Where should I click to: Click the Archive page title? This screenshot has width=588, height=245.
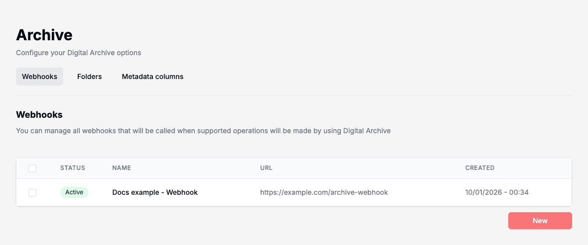coord(44,35)
